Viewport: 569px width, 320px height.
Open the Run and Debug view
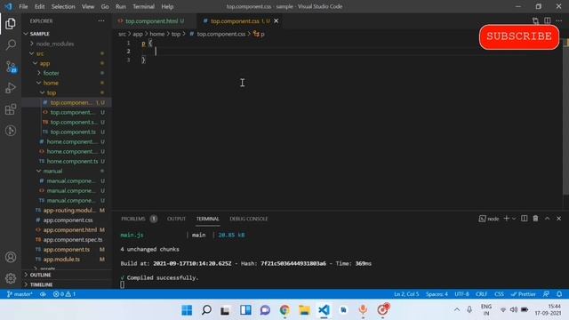pos(11,88)
